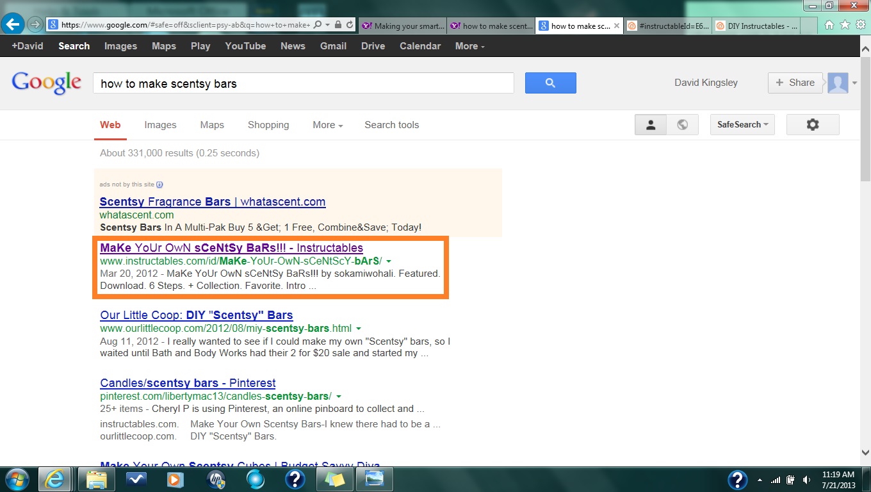Select the Maps search filter
The height and width of the screenshot is (492, 871).
point(212,125)
